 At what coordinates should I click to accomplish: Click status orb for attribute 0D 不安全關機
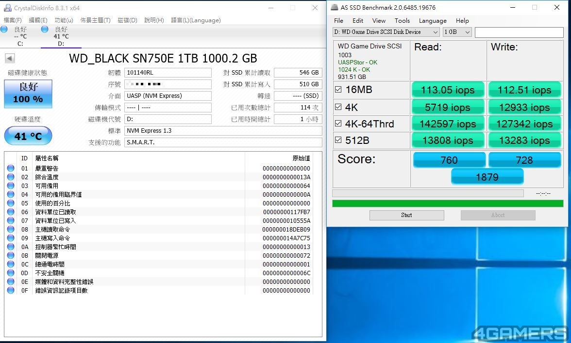[11, 273]
